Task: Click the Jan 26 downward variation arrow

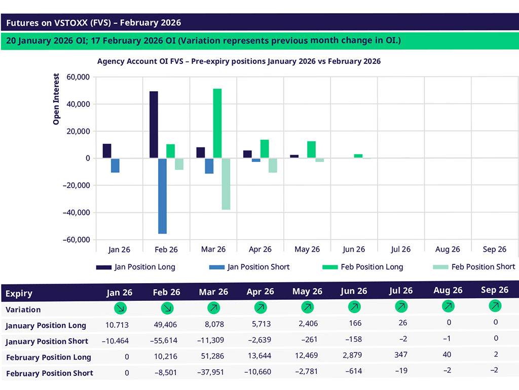Action: coord(120,308)
